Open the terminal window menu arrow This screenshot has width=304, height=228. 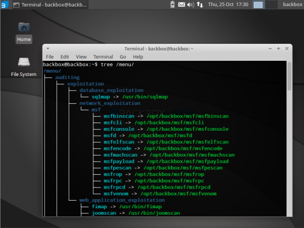pyautogui.click(x=48, y=49)
